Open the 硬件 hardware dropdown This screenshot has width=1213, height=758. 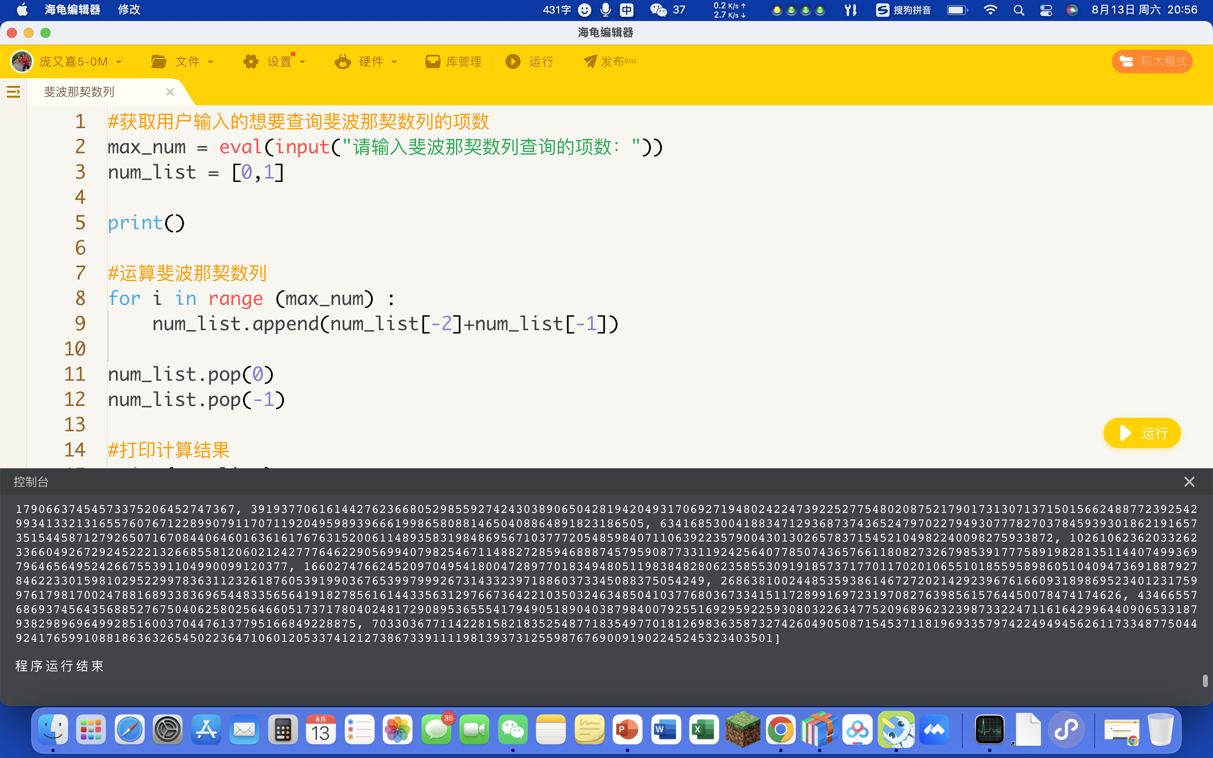(366, 61)
